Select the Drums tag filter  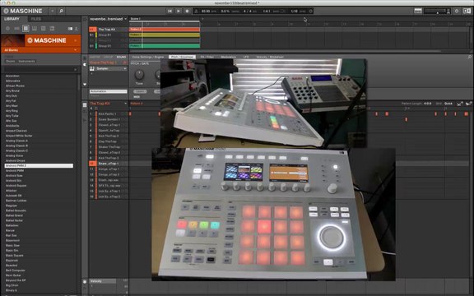point(10,62)
